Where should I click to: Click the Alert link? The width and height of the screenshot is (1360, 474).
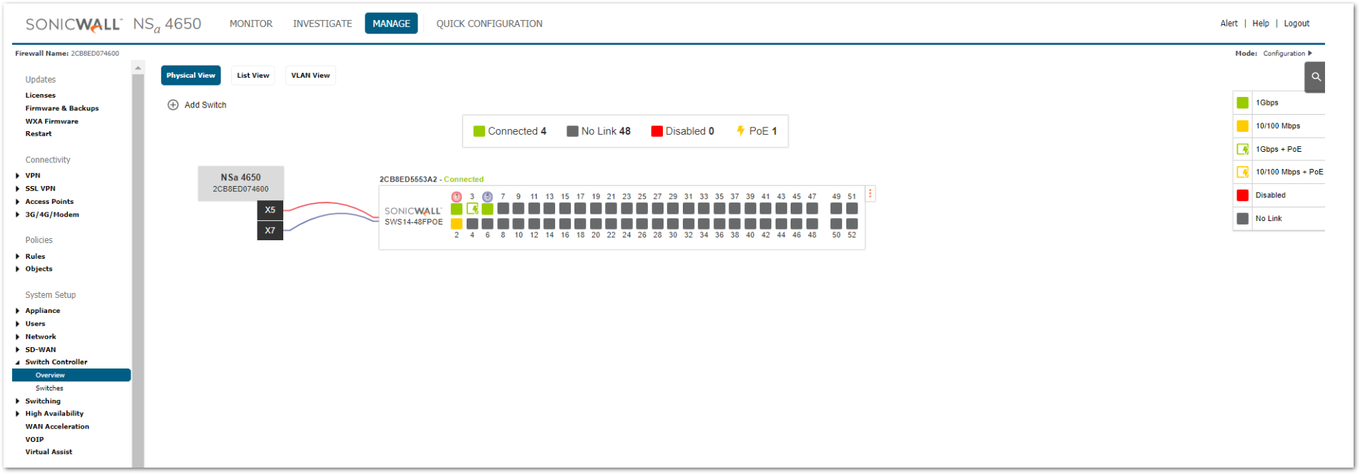click(x=1229, y=24)
